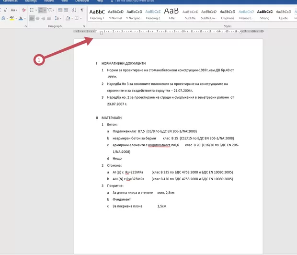Viewport: 297px width, 255px height.
Task: Apply the Title style from gallery
Action: pyautogui.click(x=171, y=13)
